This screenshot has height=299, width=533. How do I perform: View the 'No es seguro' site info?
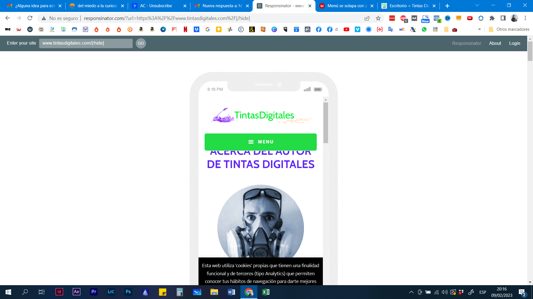click(x=60, y=18)
